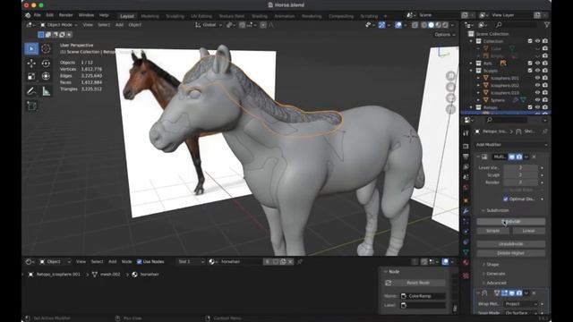Activate the Measure tool
The width and height of the screenshot is (573, 322).
(x=46, y=91)
